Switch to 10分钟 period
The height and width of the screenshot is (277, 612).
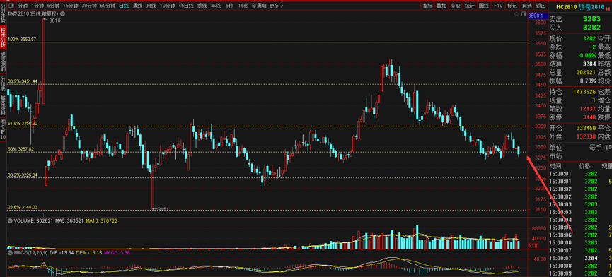(168, 6)
